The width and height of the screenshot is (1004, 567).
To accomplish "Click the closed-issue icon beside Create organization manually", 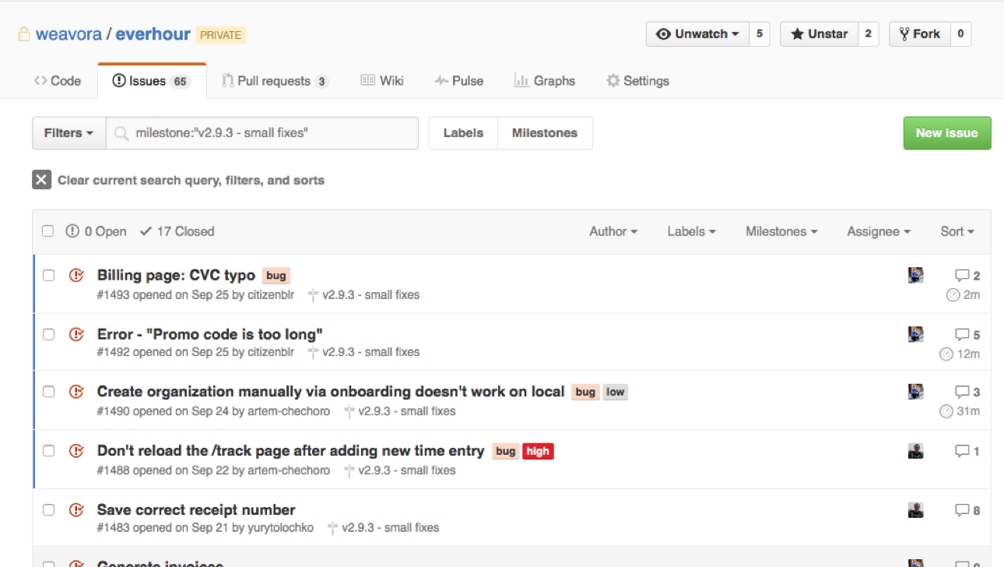I will [x=76, y=392].
